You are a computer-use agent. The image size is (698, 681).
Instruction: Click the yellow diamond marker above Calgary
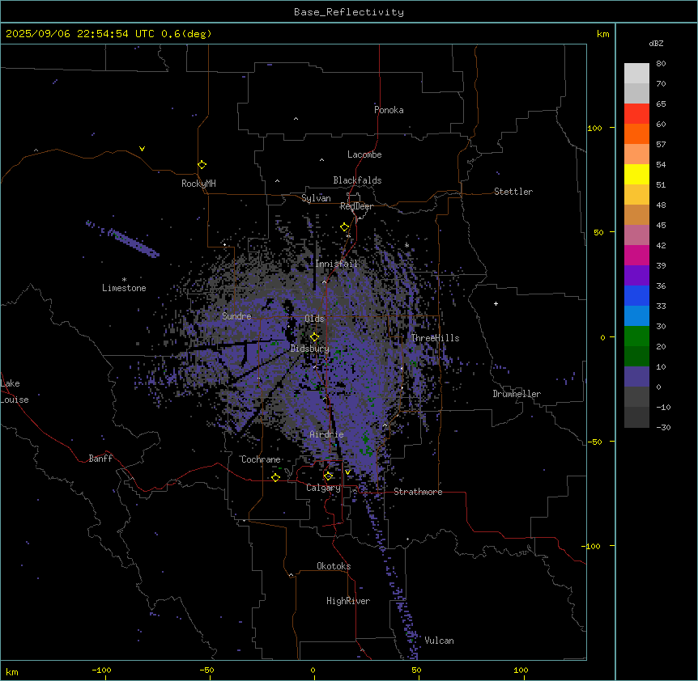[328, 476]
